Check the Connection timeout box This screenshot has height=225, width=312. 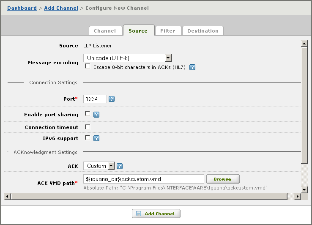(88, 127)
